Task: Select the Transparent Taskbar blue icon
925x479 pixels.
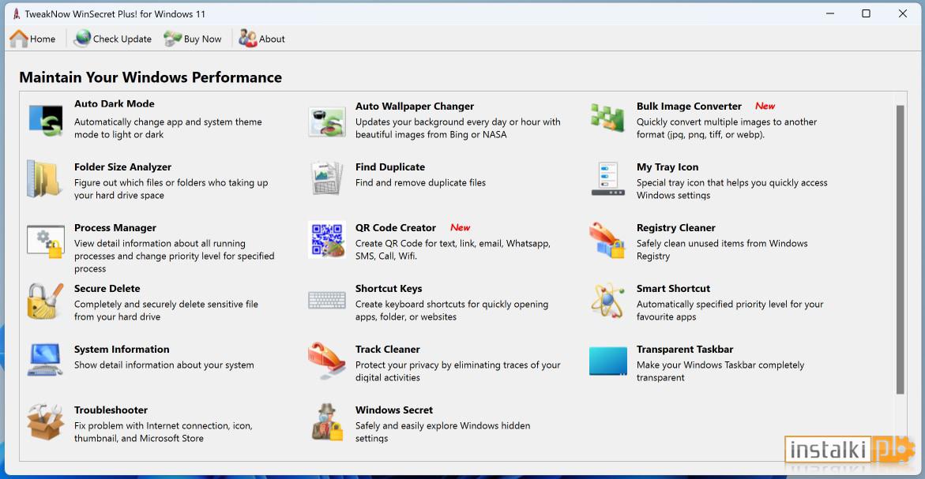Action: point(608,361)
